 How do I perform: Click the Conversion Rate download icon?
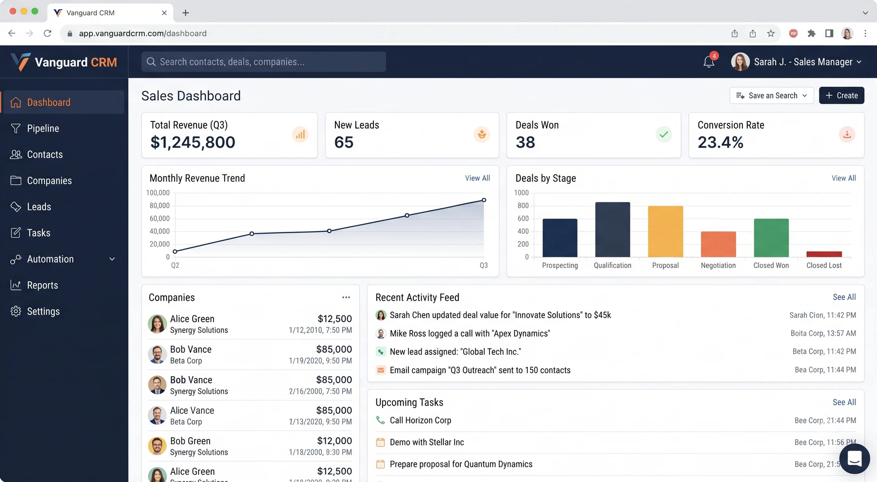[x=847, y=135]
